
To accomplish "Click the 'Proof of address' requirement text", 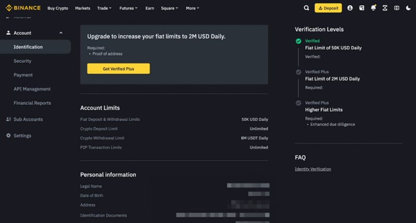I will click(107, 54).
